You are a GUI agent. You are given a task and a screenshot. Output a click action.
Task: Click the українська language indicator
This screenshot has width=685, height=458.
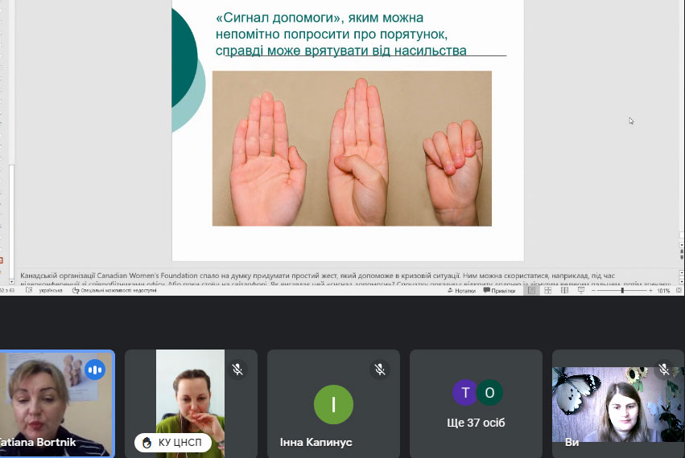click(x=51, y=291)
